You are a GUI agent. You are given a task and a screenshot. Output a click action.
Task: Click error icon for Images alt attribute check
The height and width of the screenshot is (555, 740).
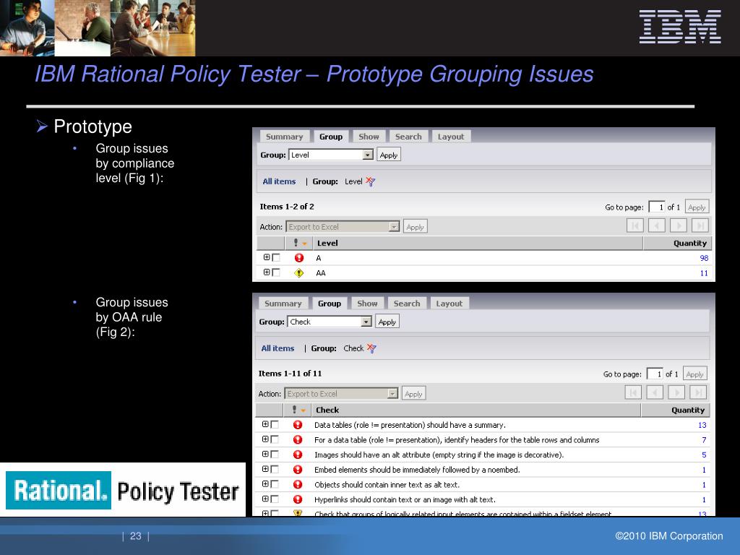[x=297, y=455]
